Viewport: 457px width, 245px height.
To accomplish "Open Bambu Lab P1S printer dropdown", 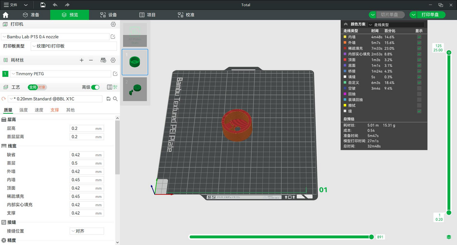I will point(55,37).
